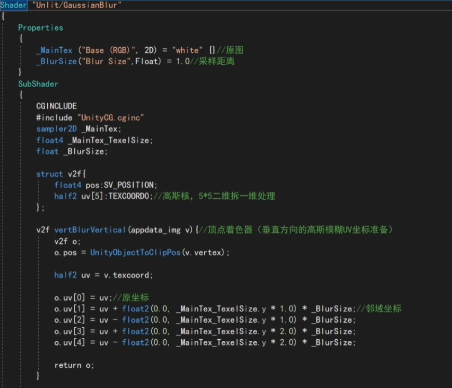Click the //高斯核 comment
This screenshot has width=452, height=388.
215,196
